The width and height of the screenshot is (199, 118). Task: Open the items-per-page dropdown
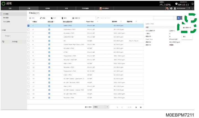tap(101, 107)
